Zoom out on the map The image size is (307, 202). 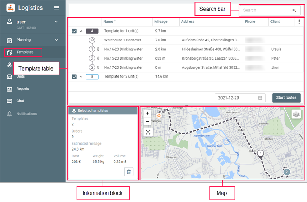point(147,121)
